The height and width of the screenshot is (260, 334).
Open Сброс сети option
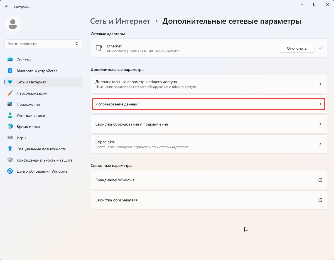coord(209,144)
